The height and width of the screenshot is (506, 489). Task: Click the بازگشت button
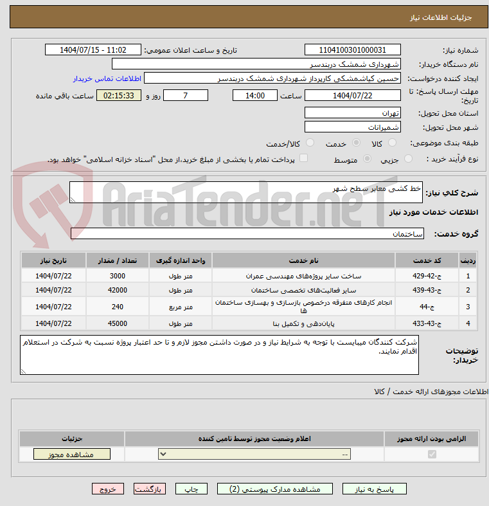[x=149, y=489]
